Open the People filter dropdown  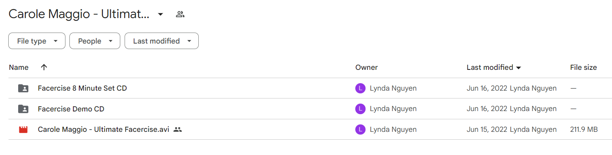(x=95, y=41)
